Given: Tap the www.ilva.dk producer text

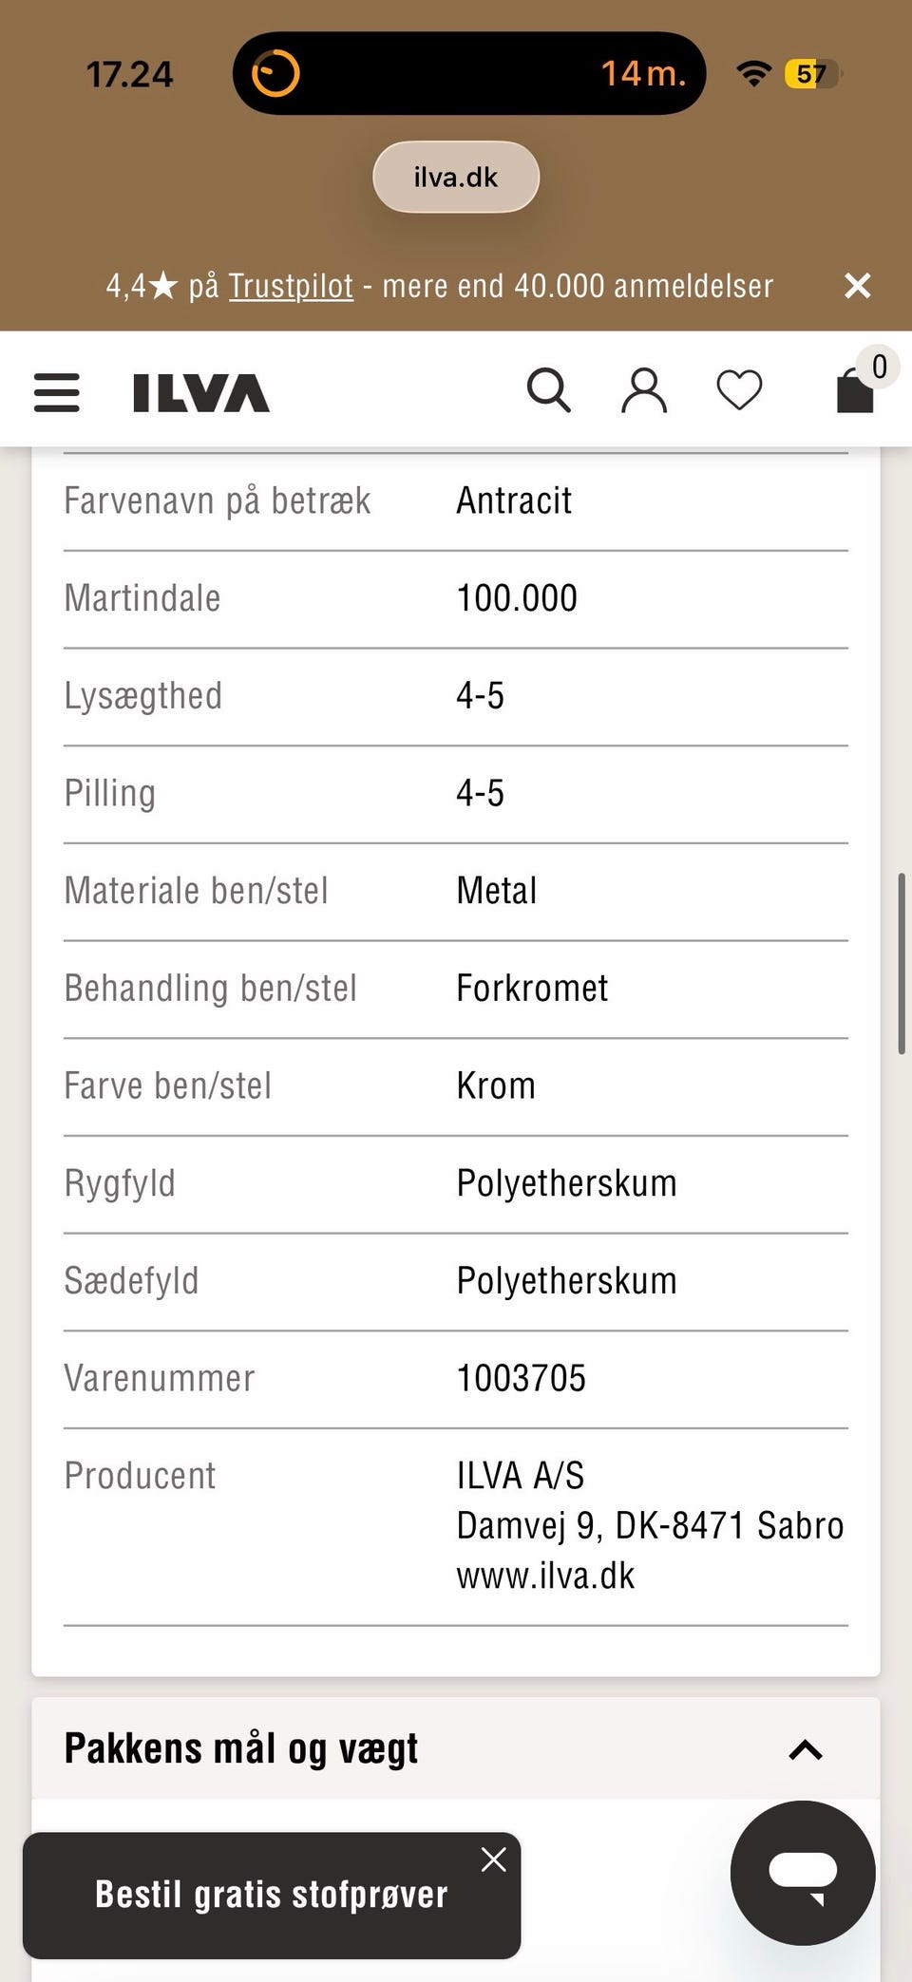Looking at the screenshot, I should (545, 1576).
